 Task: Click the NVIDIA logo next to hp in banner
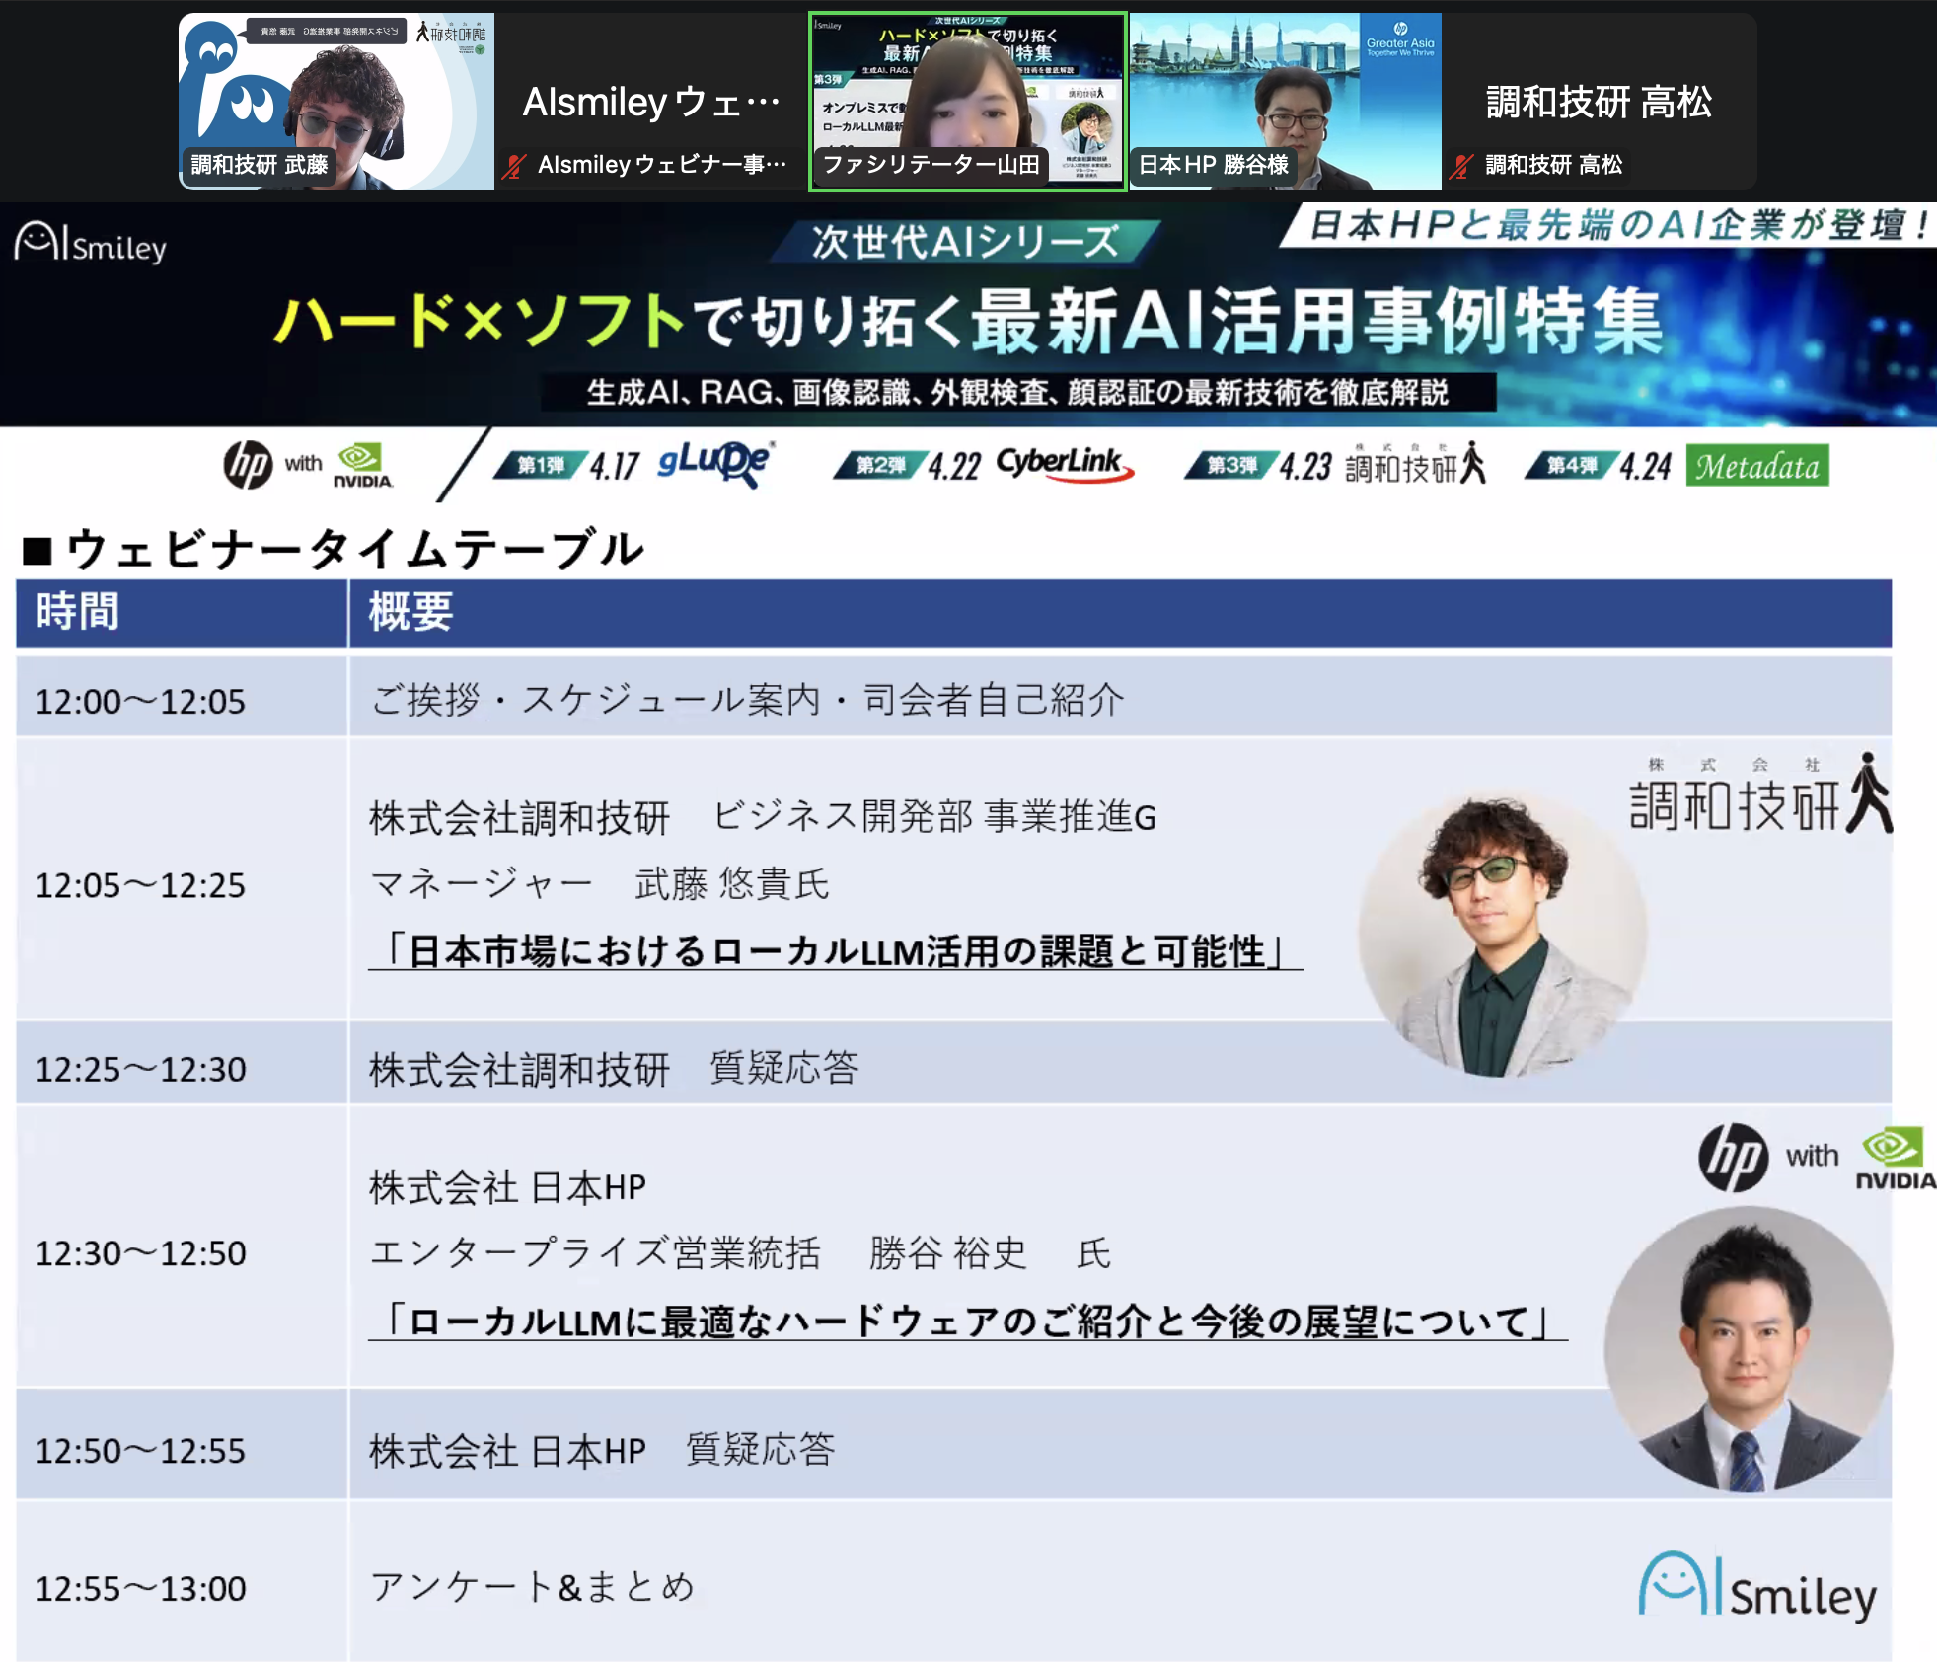(x=363, y=465)
